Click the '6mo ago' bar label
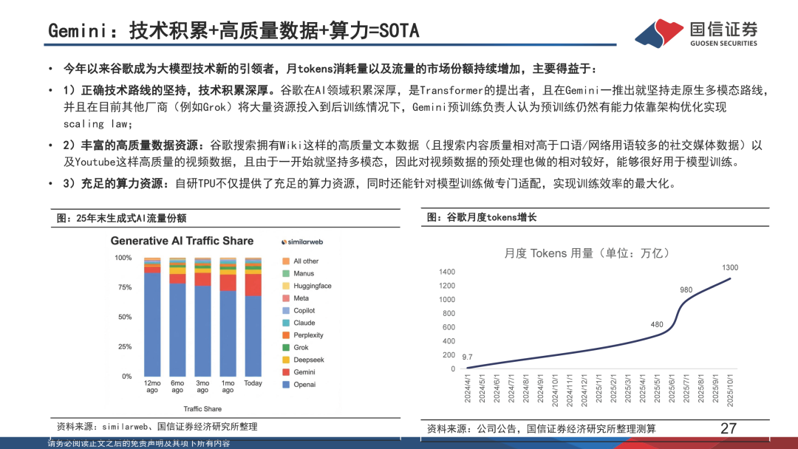This screenshot has height=449, width=798. (x=177, y=386)
